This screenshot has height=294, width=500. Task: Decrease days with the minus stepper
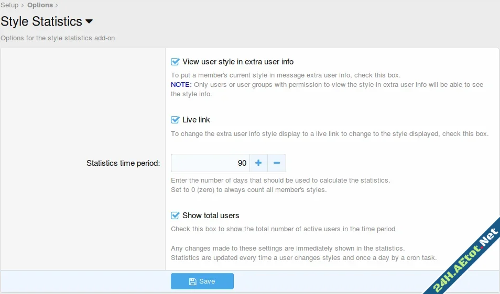click(x=277, y=163)
